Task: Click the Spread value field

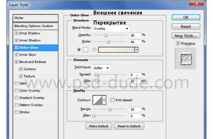Action: coord(135,75)
